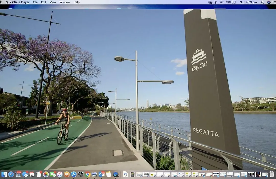This screenshot has width=276, height=179.
Task: Launch Safari from the Dock
Action: 11,174
